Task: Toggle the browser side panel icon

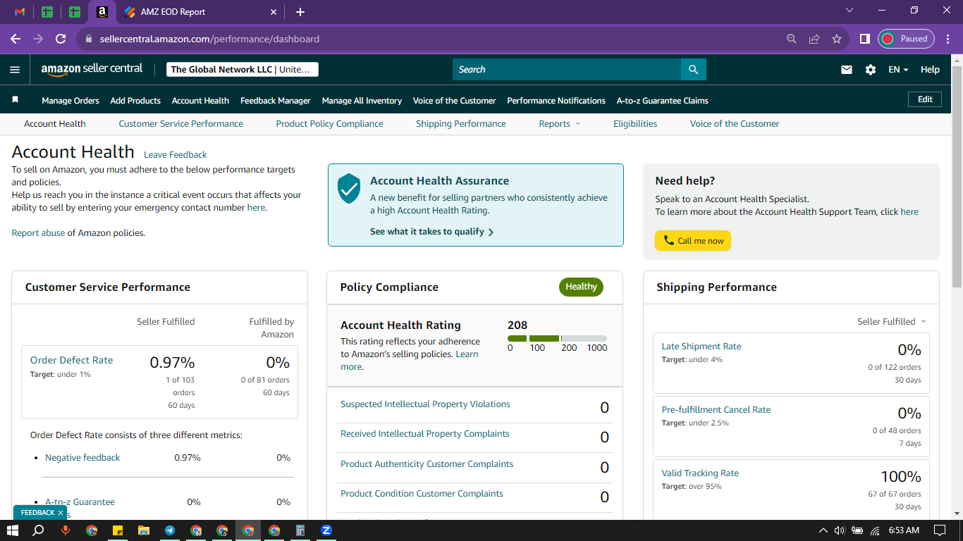Action: tap(864, 39)
